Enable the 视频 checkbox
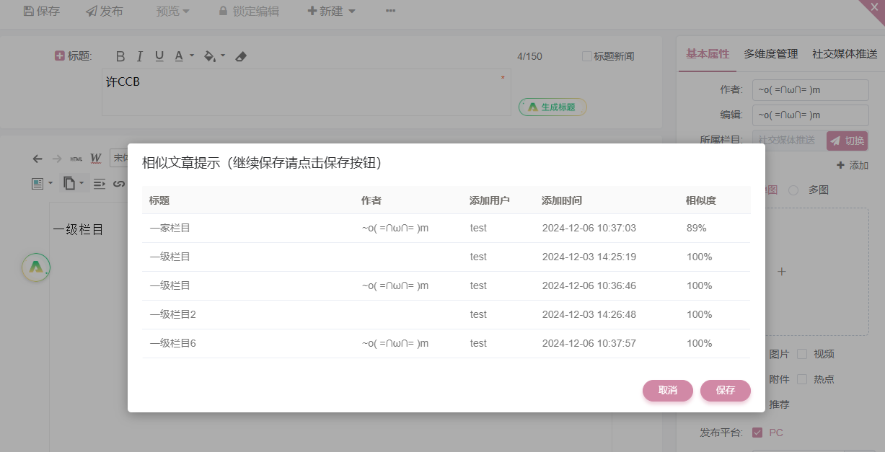885x452 pixels. (x=801, y=354)
